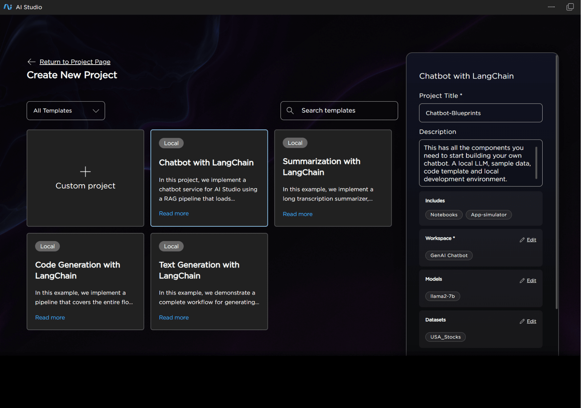Click the USA_Stocks dataset chip
The image size is (581, 408).
(x=445, y=337)
